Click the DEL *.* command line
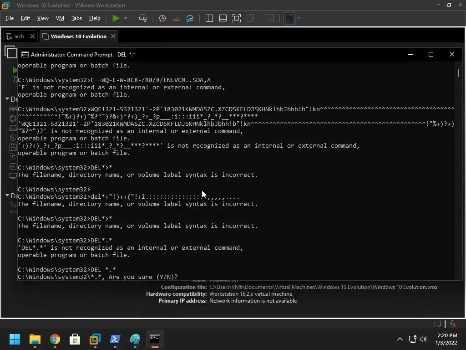466x350 pixels. [67, 270]
